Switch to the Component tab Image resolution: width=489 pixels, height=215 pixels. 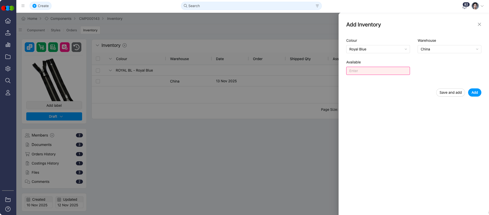click(36, 30)
